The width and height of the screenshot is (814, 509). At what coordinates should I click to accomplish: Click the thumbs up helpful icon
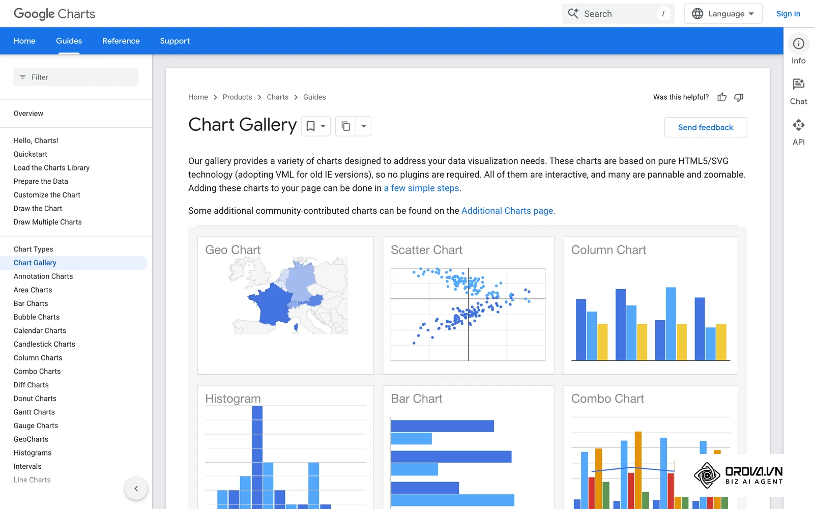point(722,97)
